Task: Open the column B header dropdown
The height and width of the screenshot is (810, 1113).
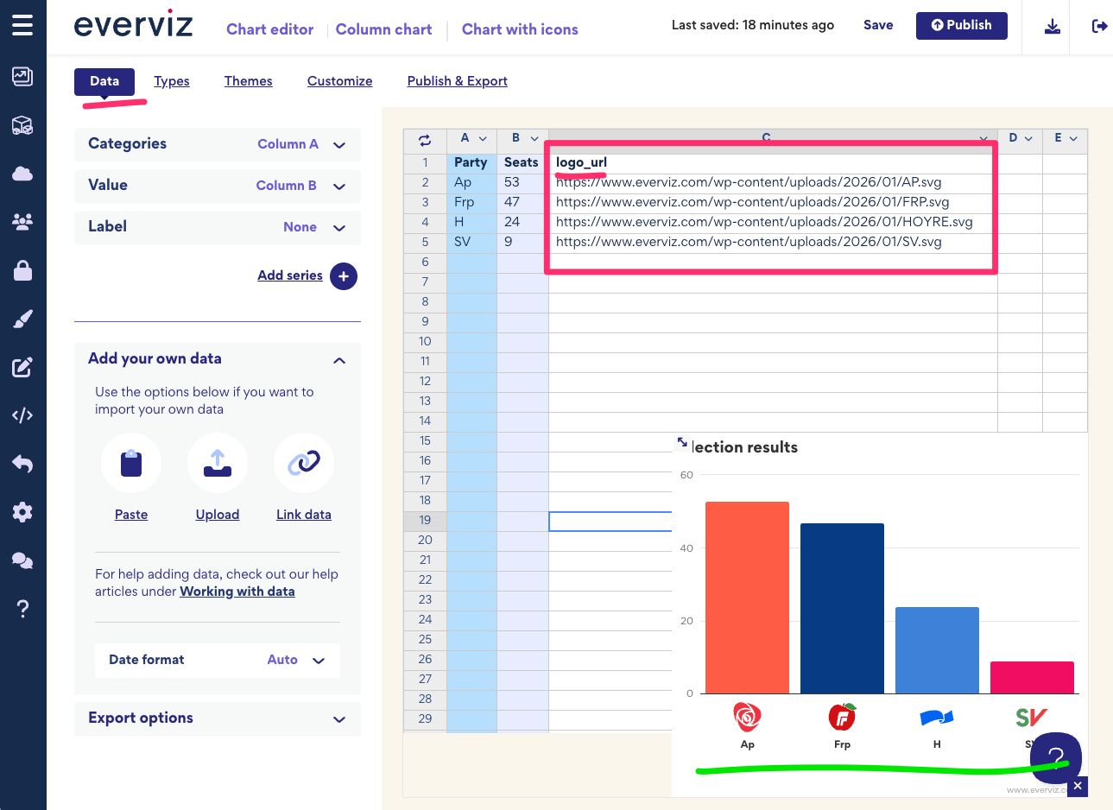Action: point(534,139)
